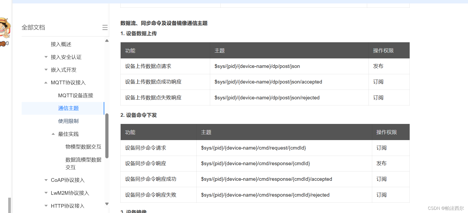The image size is (468, 213).
Task: Toggle the sidebar hamburger menu icon
Action: (x=105, y=27)
